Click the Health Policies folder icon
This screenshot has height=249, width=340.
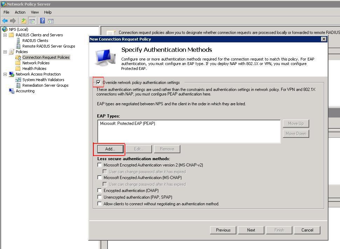tap(18, 69)
